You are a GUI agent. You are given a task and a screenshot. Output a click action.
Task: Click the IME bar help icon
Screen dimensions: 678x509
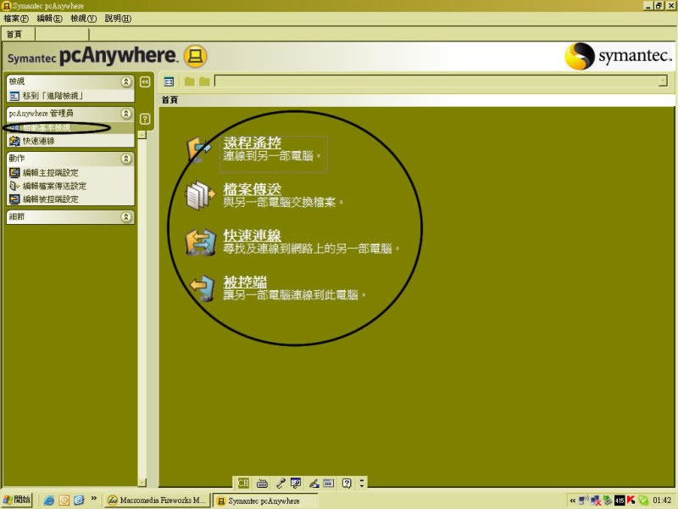point(347,483)
